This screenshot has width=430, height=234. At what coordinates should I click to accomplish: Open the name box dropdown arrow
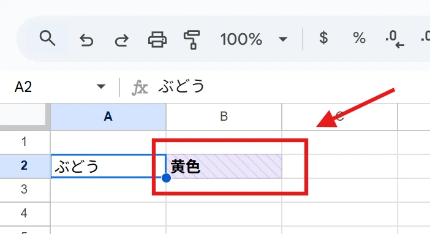pos(101,87)
